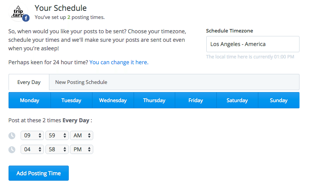Switch to the Every Day tab
The height and width of the screenshot is (183, 310).
pyautogui.click(x=29, y=82)
